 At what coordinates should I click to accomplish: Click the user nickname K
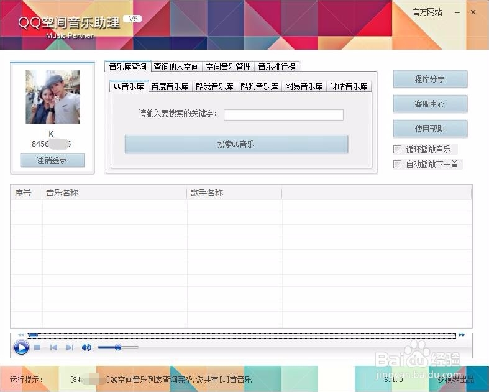point(51,134)
